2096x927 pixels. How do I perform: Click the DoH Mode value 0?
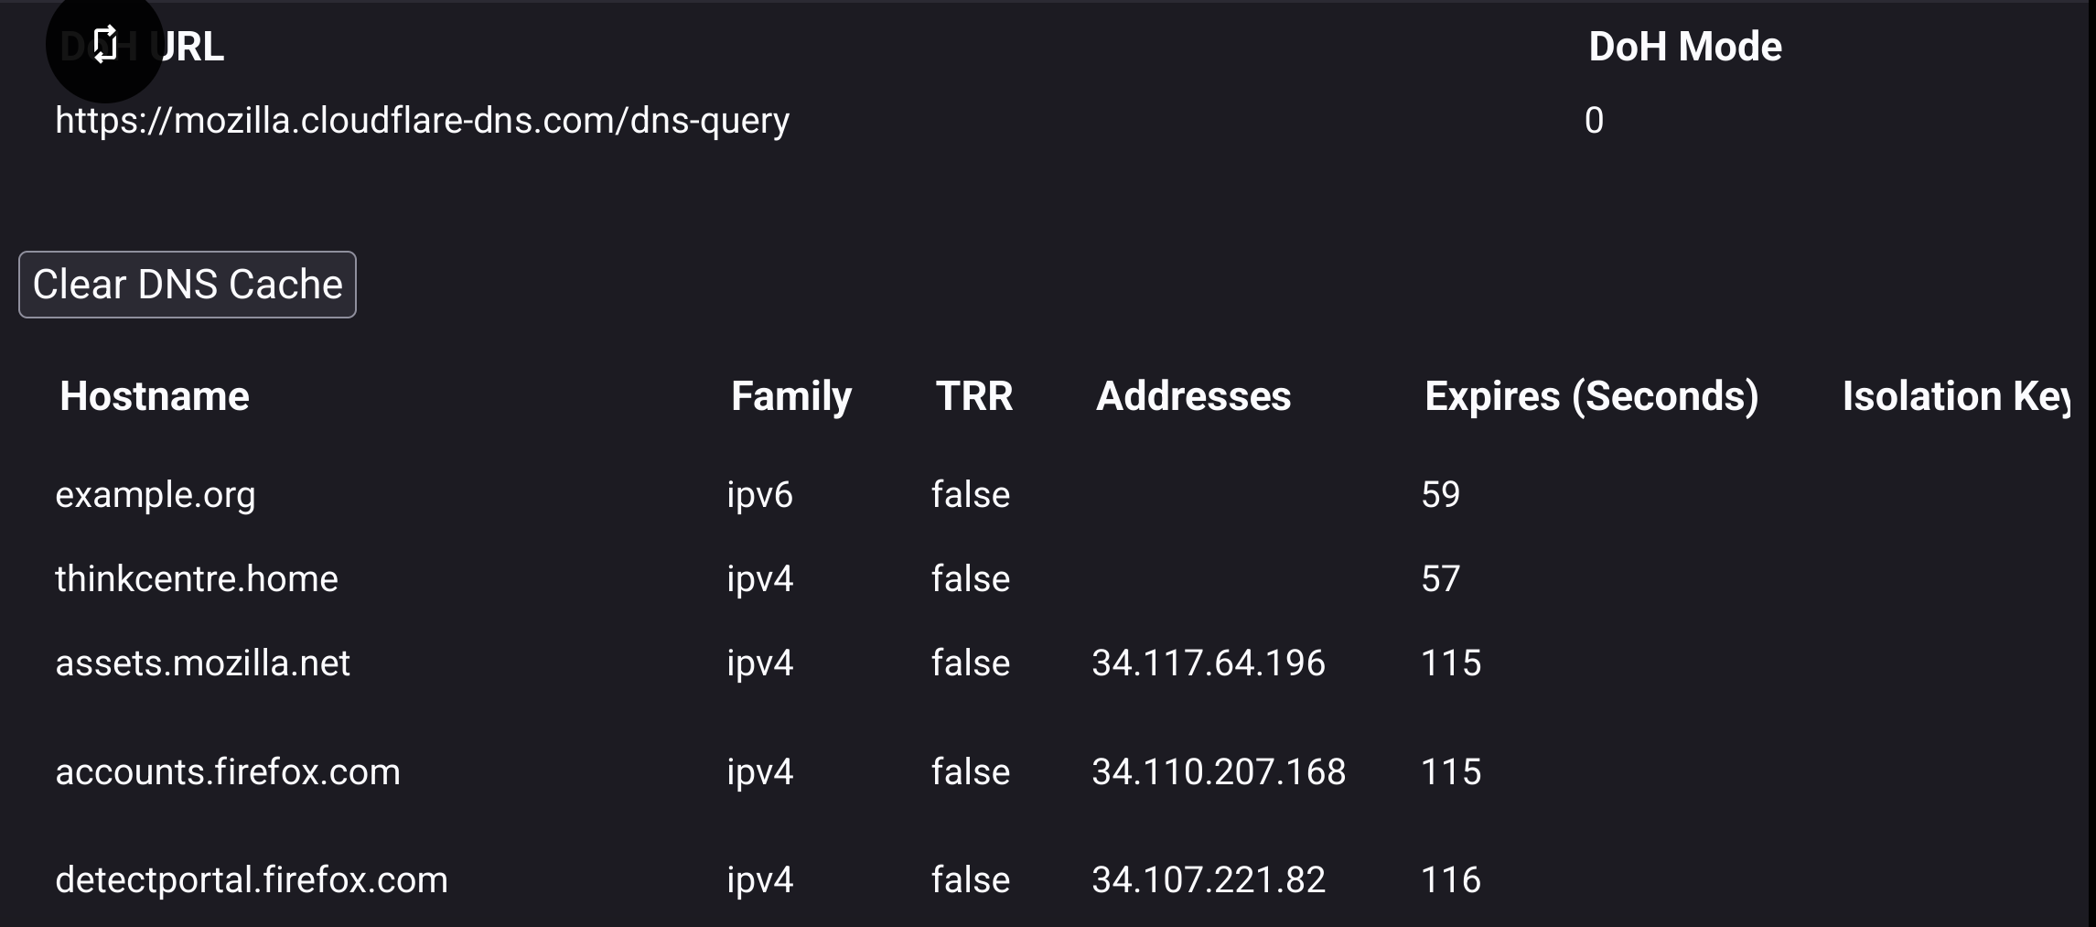tap(1594, 121)
